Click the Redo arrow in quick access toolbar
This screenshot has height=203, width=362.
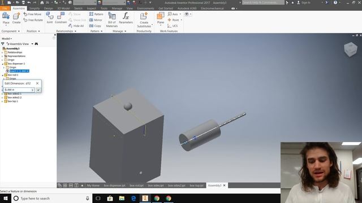coord(35,2)
